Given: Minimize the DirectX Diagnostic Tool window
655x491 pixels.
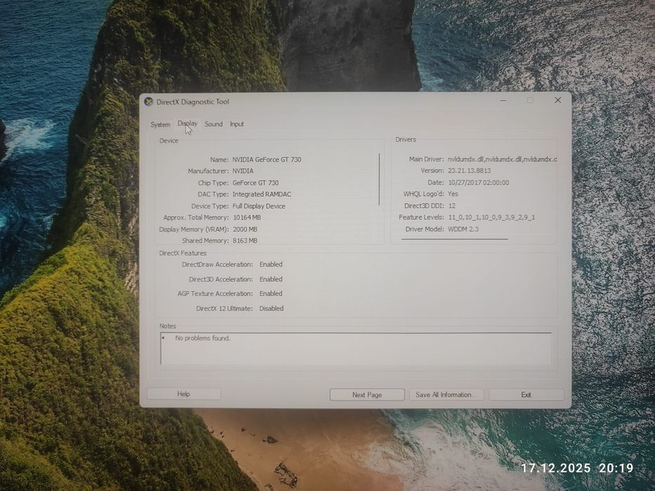Looking at the screenshot, I should pos(503,100).
